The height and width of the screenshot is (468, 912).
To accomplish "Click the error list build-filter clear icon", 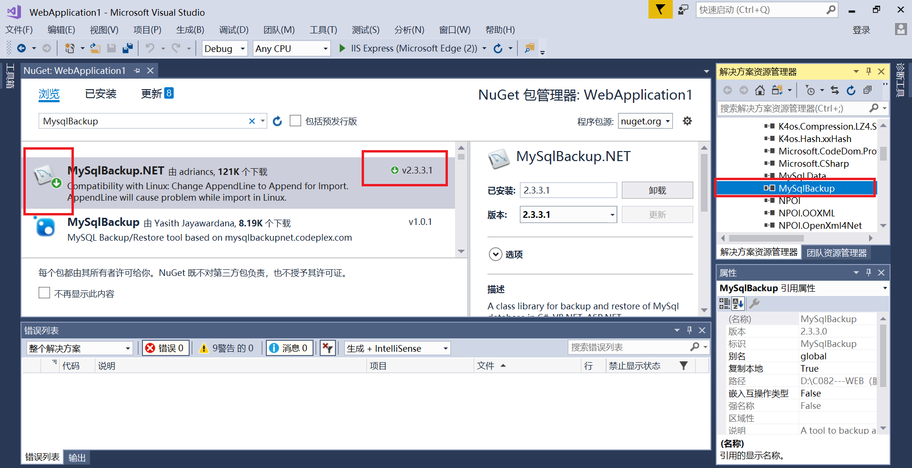I will click(327, 348).
